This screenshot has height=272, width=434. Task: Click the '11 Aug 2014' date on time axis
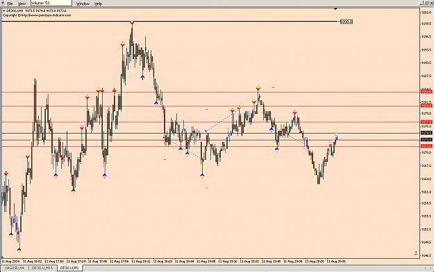[10, 261]
